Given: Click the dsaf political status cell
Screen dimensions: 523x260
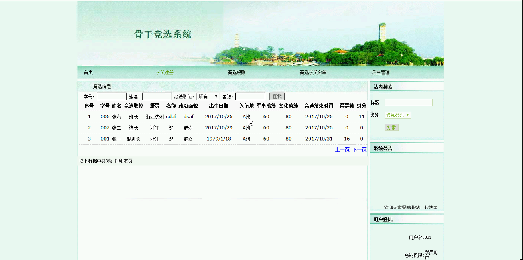Looking at the screenshot, I should pos(189,117).
